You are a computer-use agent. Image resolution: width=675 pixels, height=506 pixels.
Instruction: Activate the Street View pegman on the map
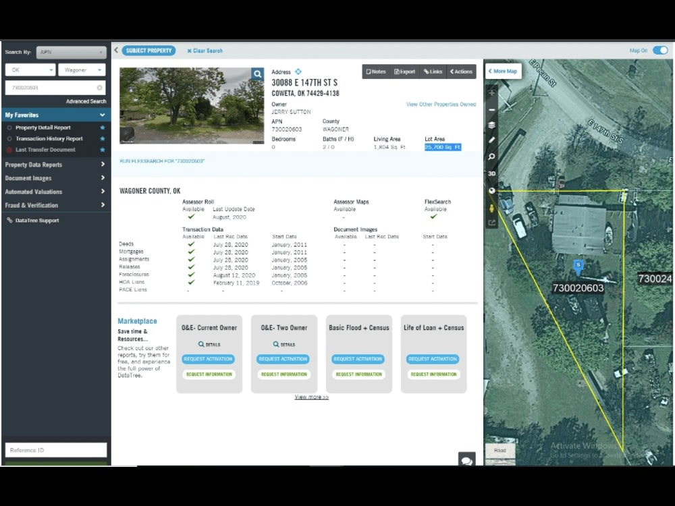[491, 208]
